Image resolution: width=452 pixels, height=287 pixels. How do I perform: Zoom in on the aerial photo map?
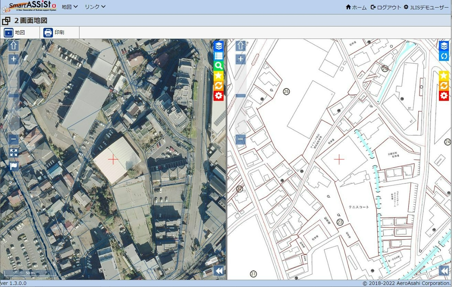pyautogui.click(x=14, y=59)
